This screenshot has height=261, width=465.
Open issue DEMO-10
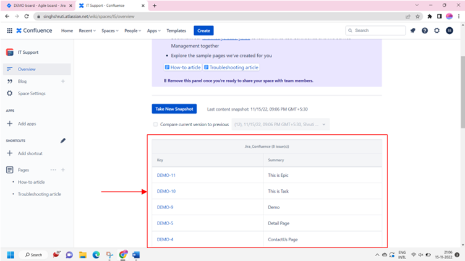[x=166, y=191]
